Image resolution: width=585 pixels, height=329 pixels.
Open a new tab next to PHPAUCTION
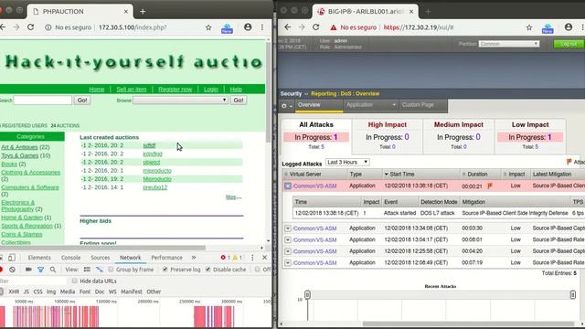[143, 12]
